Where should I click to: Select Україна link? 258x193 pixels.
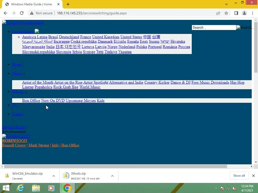125,52
